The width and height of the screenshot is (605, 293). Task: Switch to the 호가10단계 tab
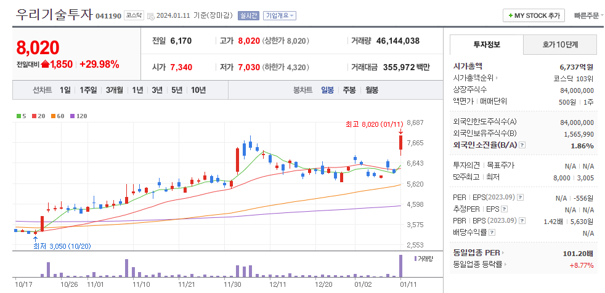(560, 45)
